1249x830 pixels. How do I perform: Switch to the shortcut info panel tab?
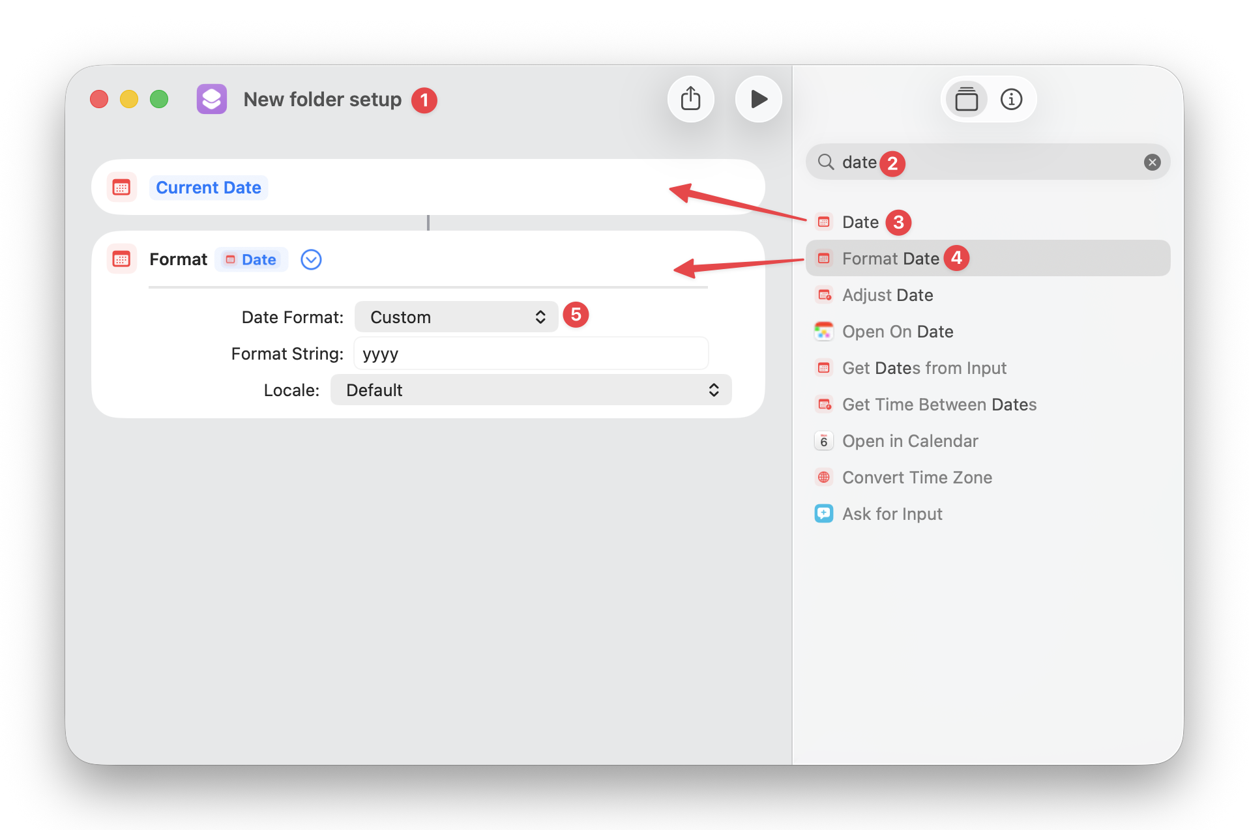(1011, 99)
